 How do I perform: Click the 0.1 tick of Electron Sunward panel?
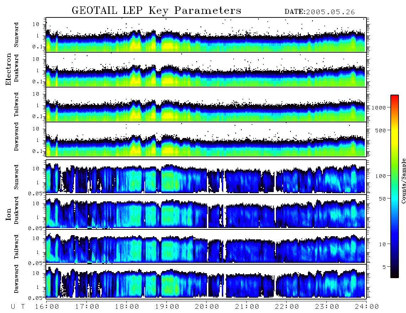click(37, 47)
